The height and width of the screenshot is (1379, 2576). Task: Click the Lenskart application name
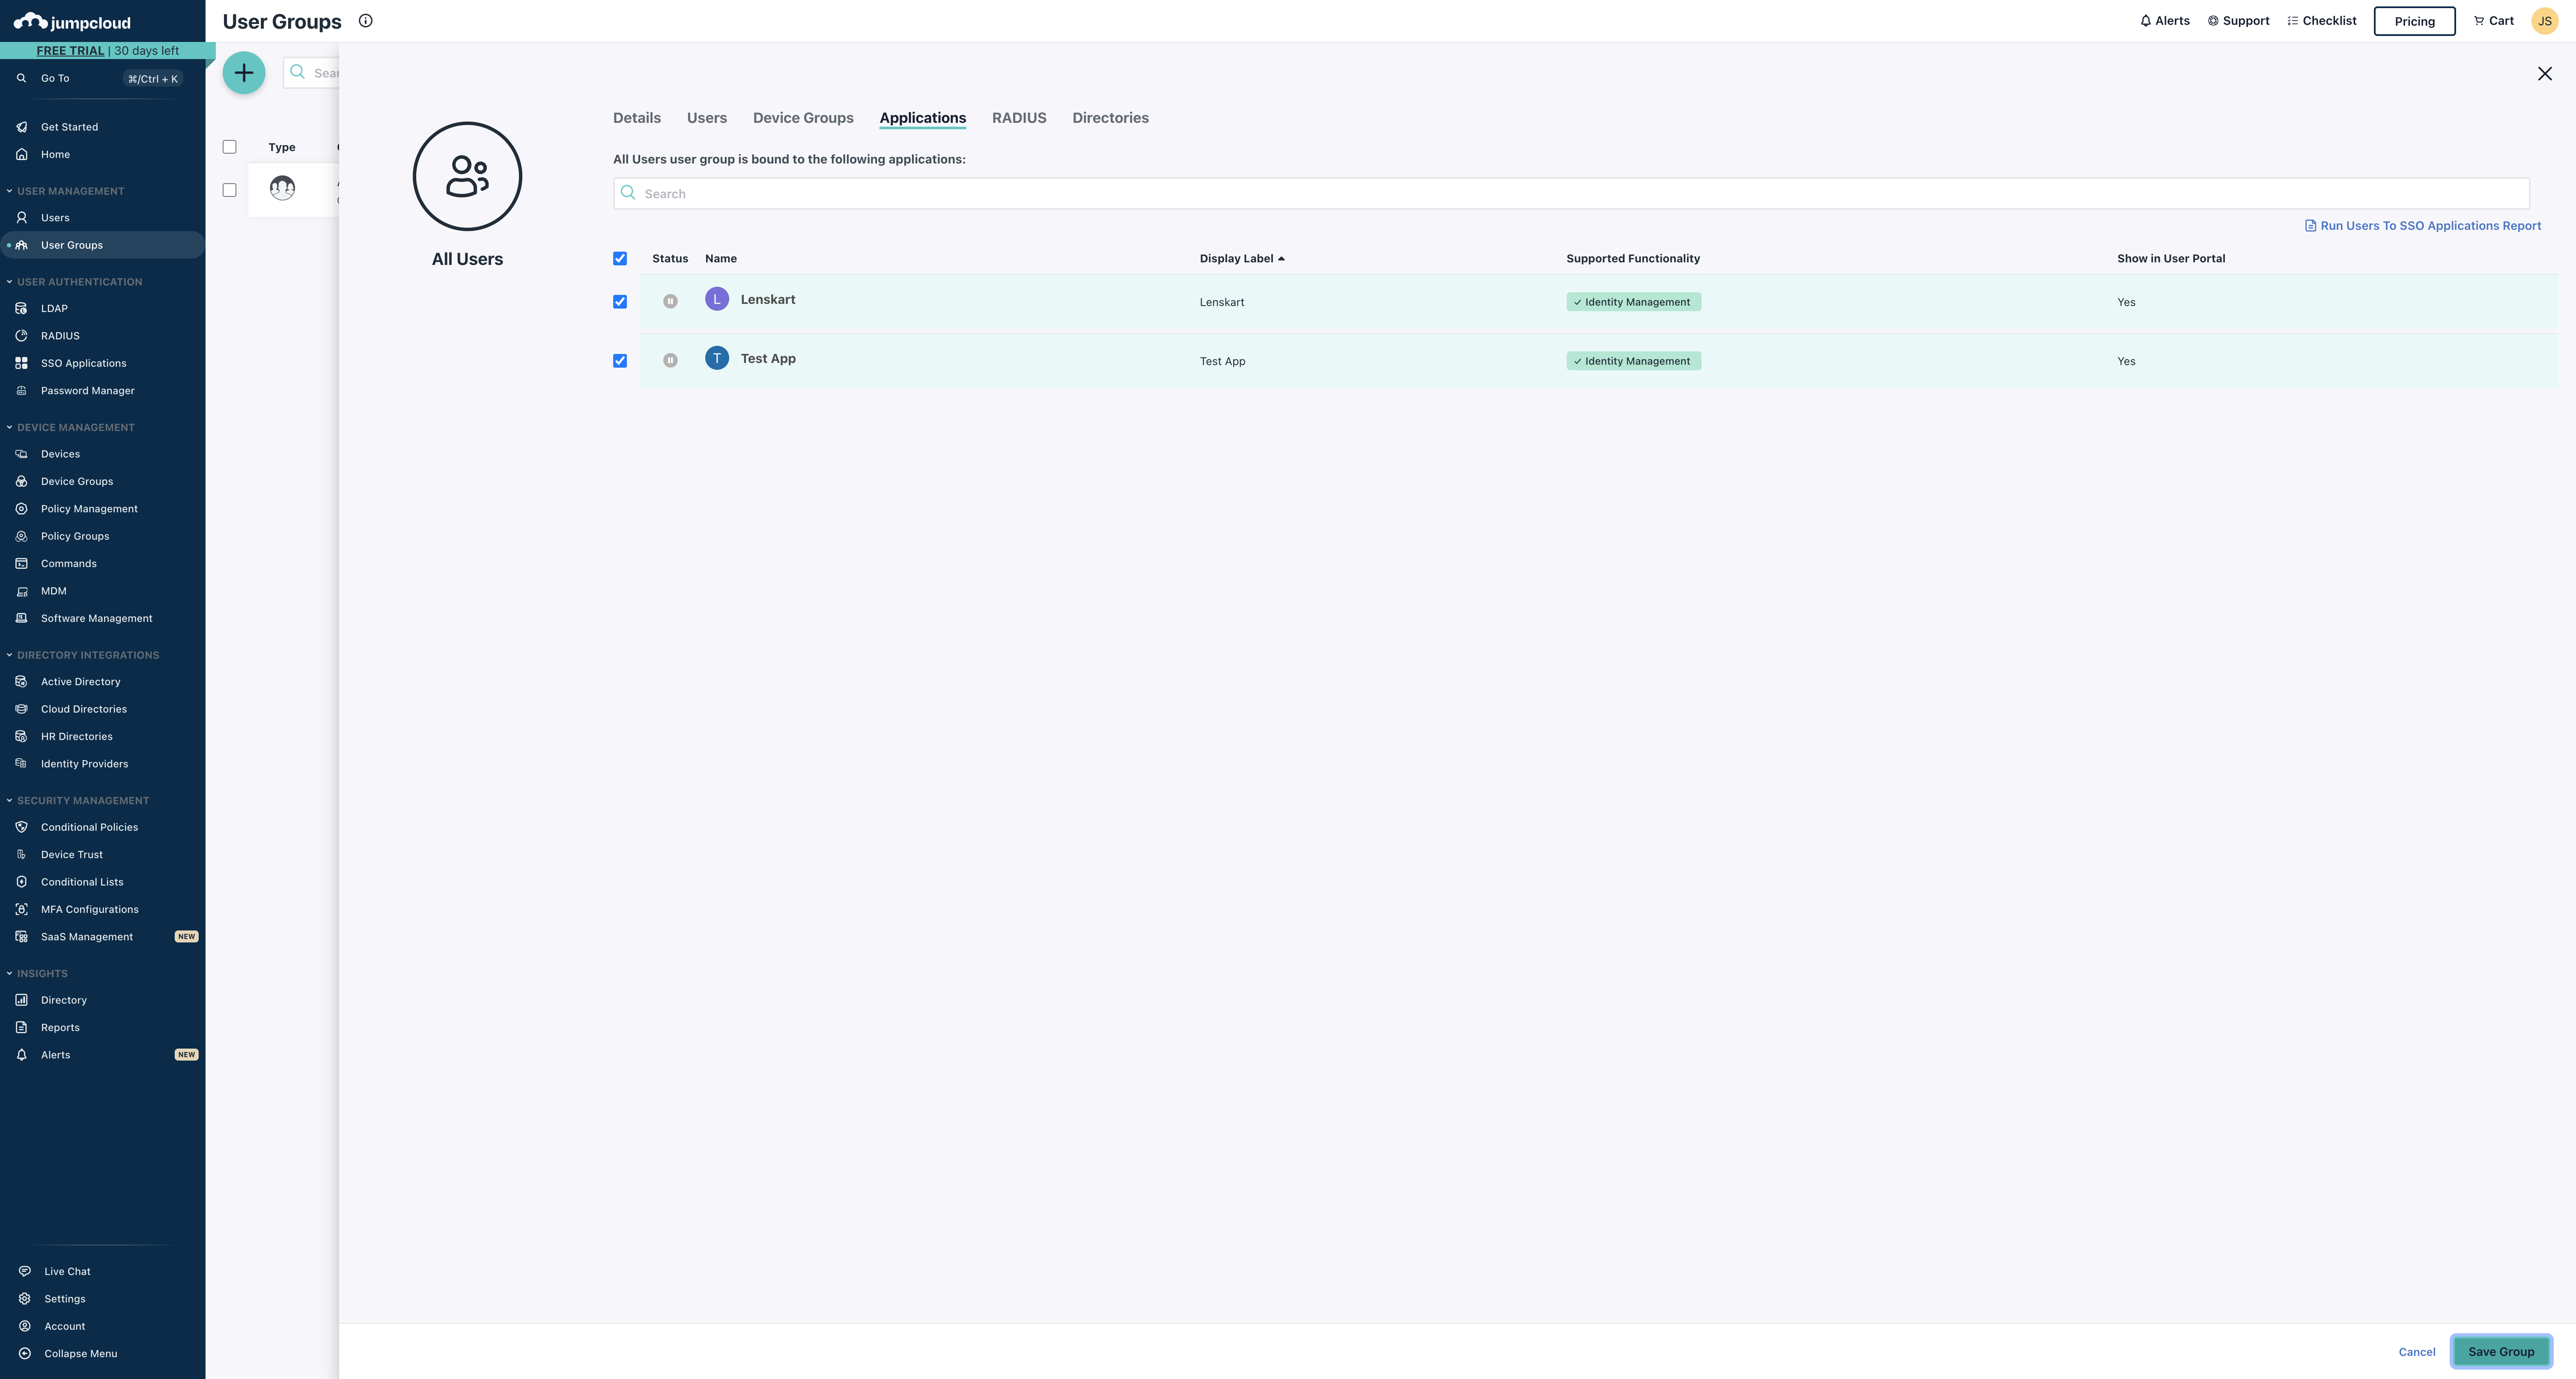point(768,300)
